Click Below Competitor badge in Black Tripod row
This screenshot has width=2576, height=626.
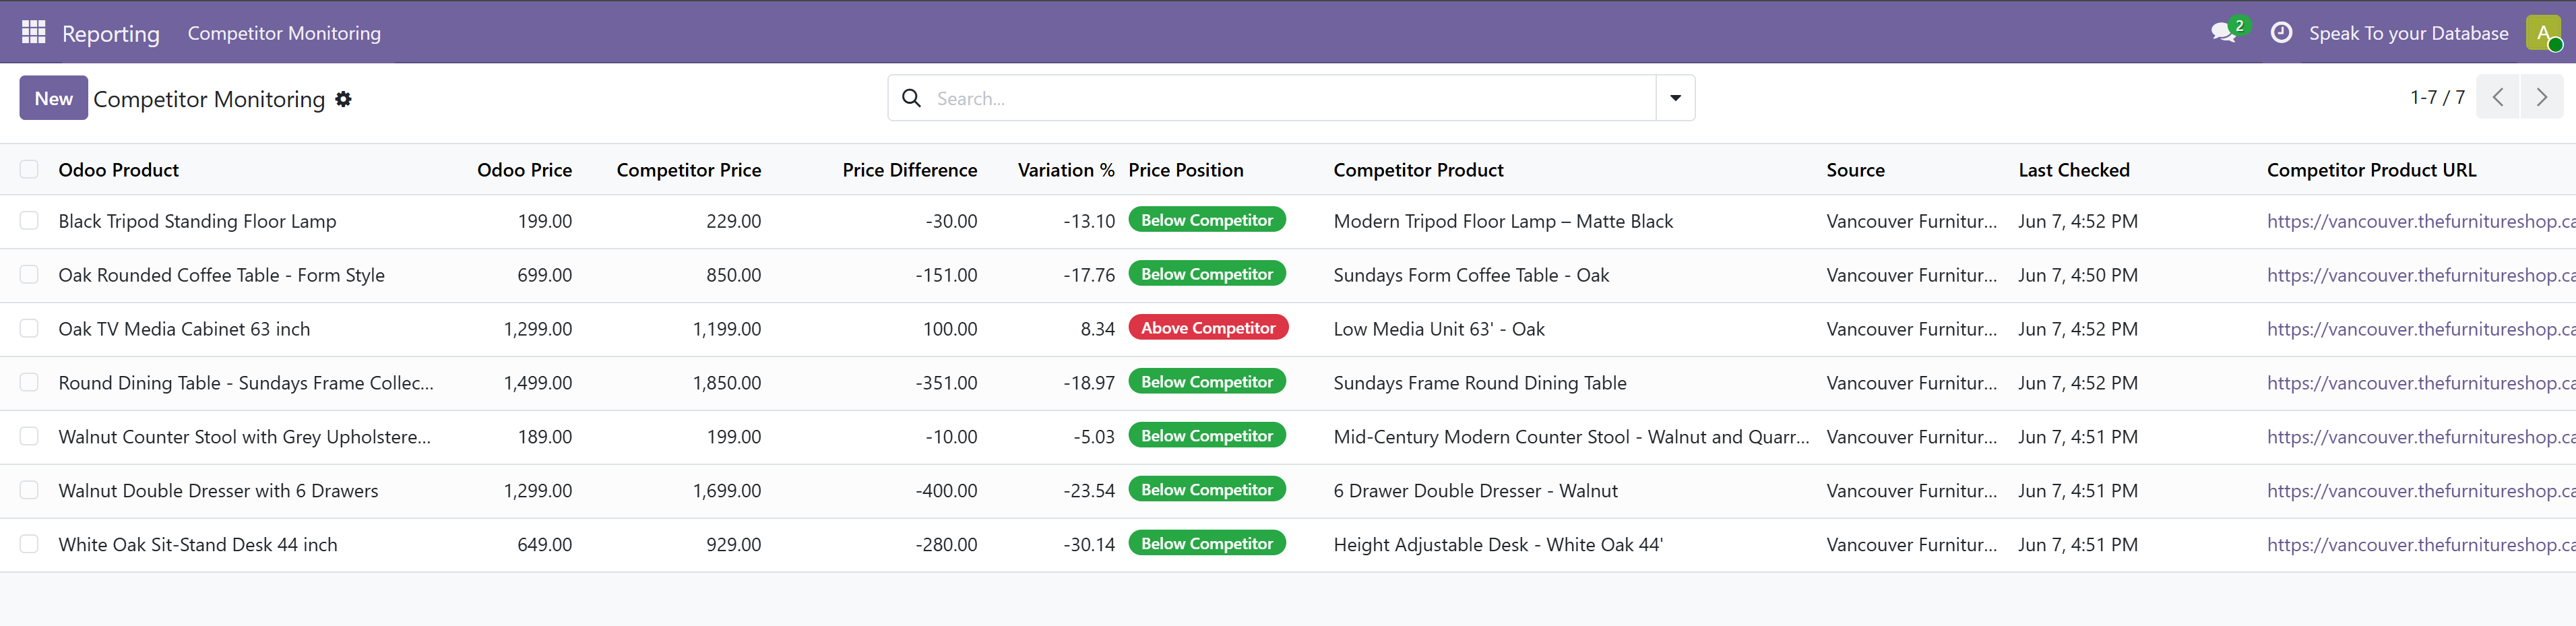[1207, 220]
